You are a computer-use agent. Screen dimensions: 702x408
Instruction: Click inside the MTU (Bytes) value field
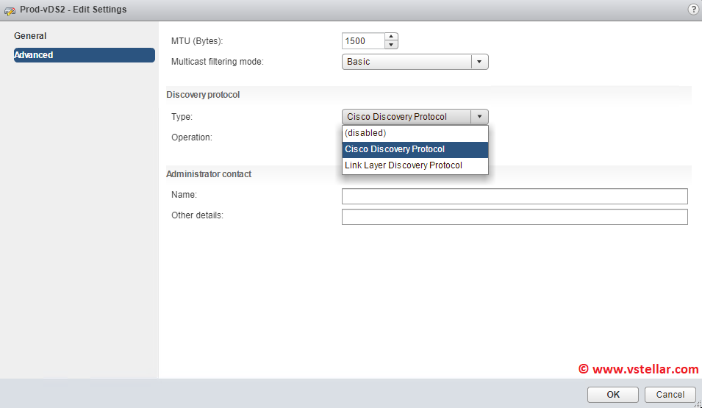click(363, 41)
